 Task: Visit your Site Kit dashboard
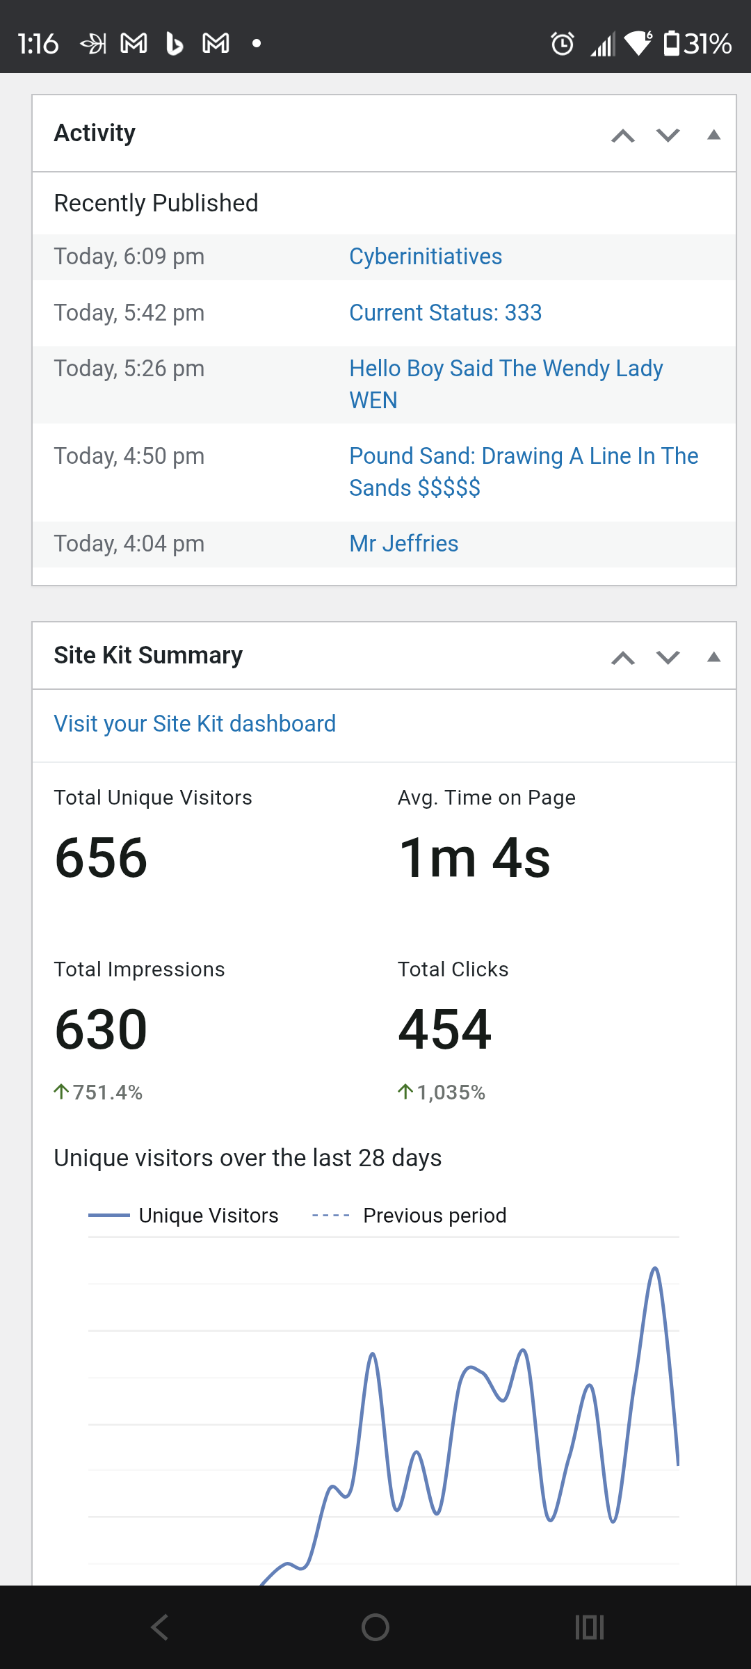pyautogui.click(x=195, y=724)
